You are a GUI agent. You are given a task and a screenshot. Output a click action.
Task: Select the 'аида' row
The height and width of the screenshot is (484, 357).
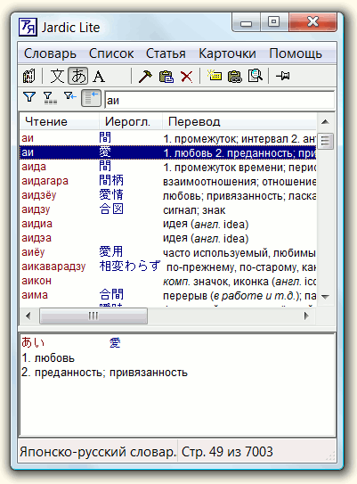(168, 167)
